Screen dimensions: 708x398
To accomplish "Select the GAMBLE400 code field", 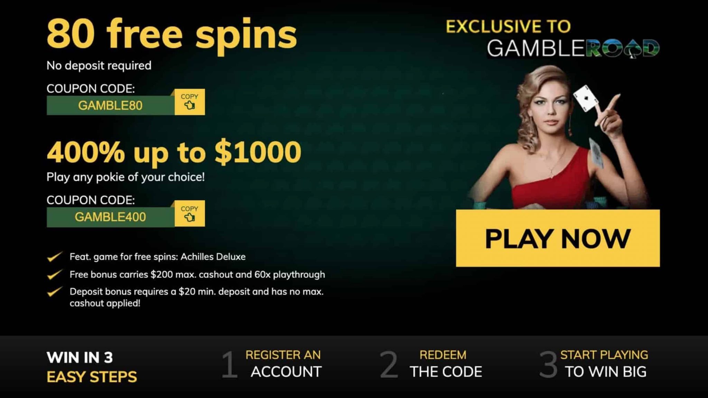I will [111, 217].
